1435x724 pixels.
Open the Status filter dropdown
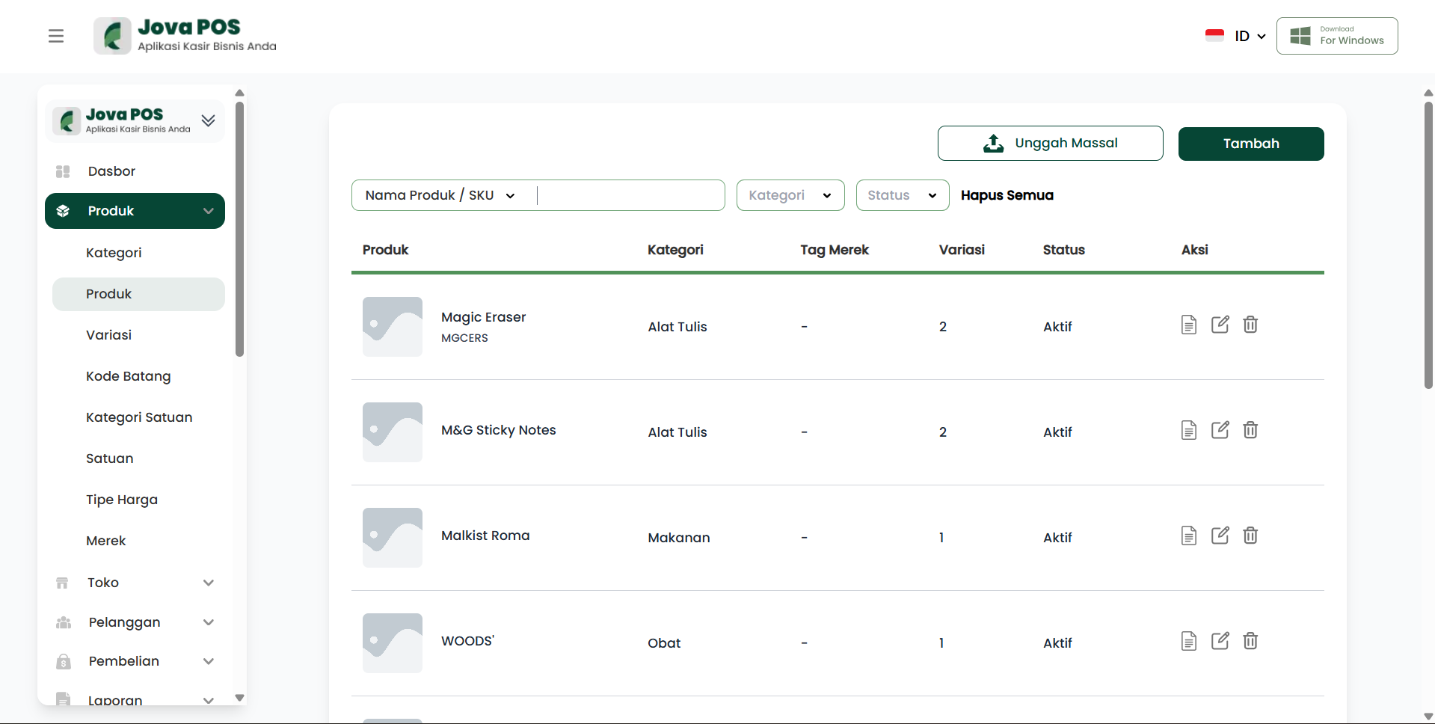tap(902, 195)
